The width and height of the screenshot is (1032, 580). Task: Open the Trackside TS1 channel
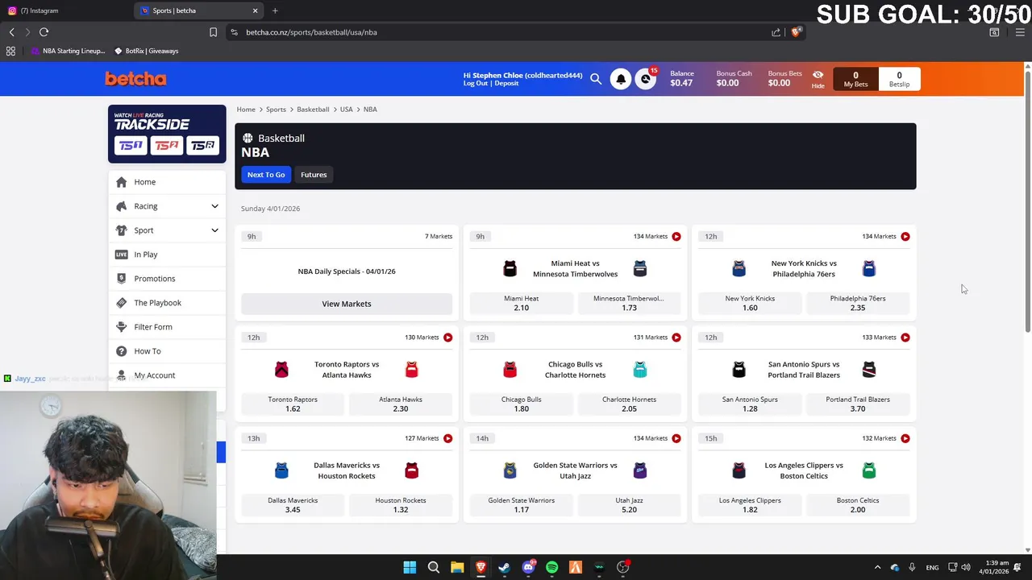[x=130, y=145]
